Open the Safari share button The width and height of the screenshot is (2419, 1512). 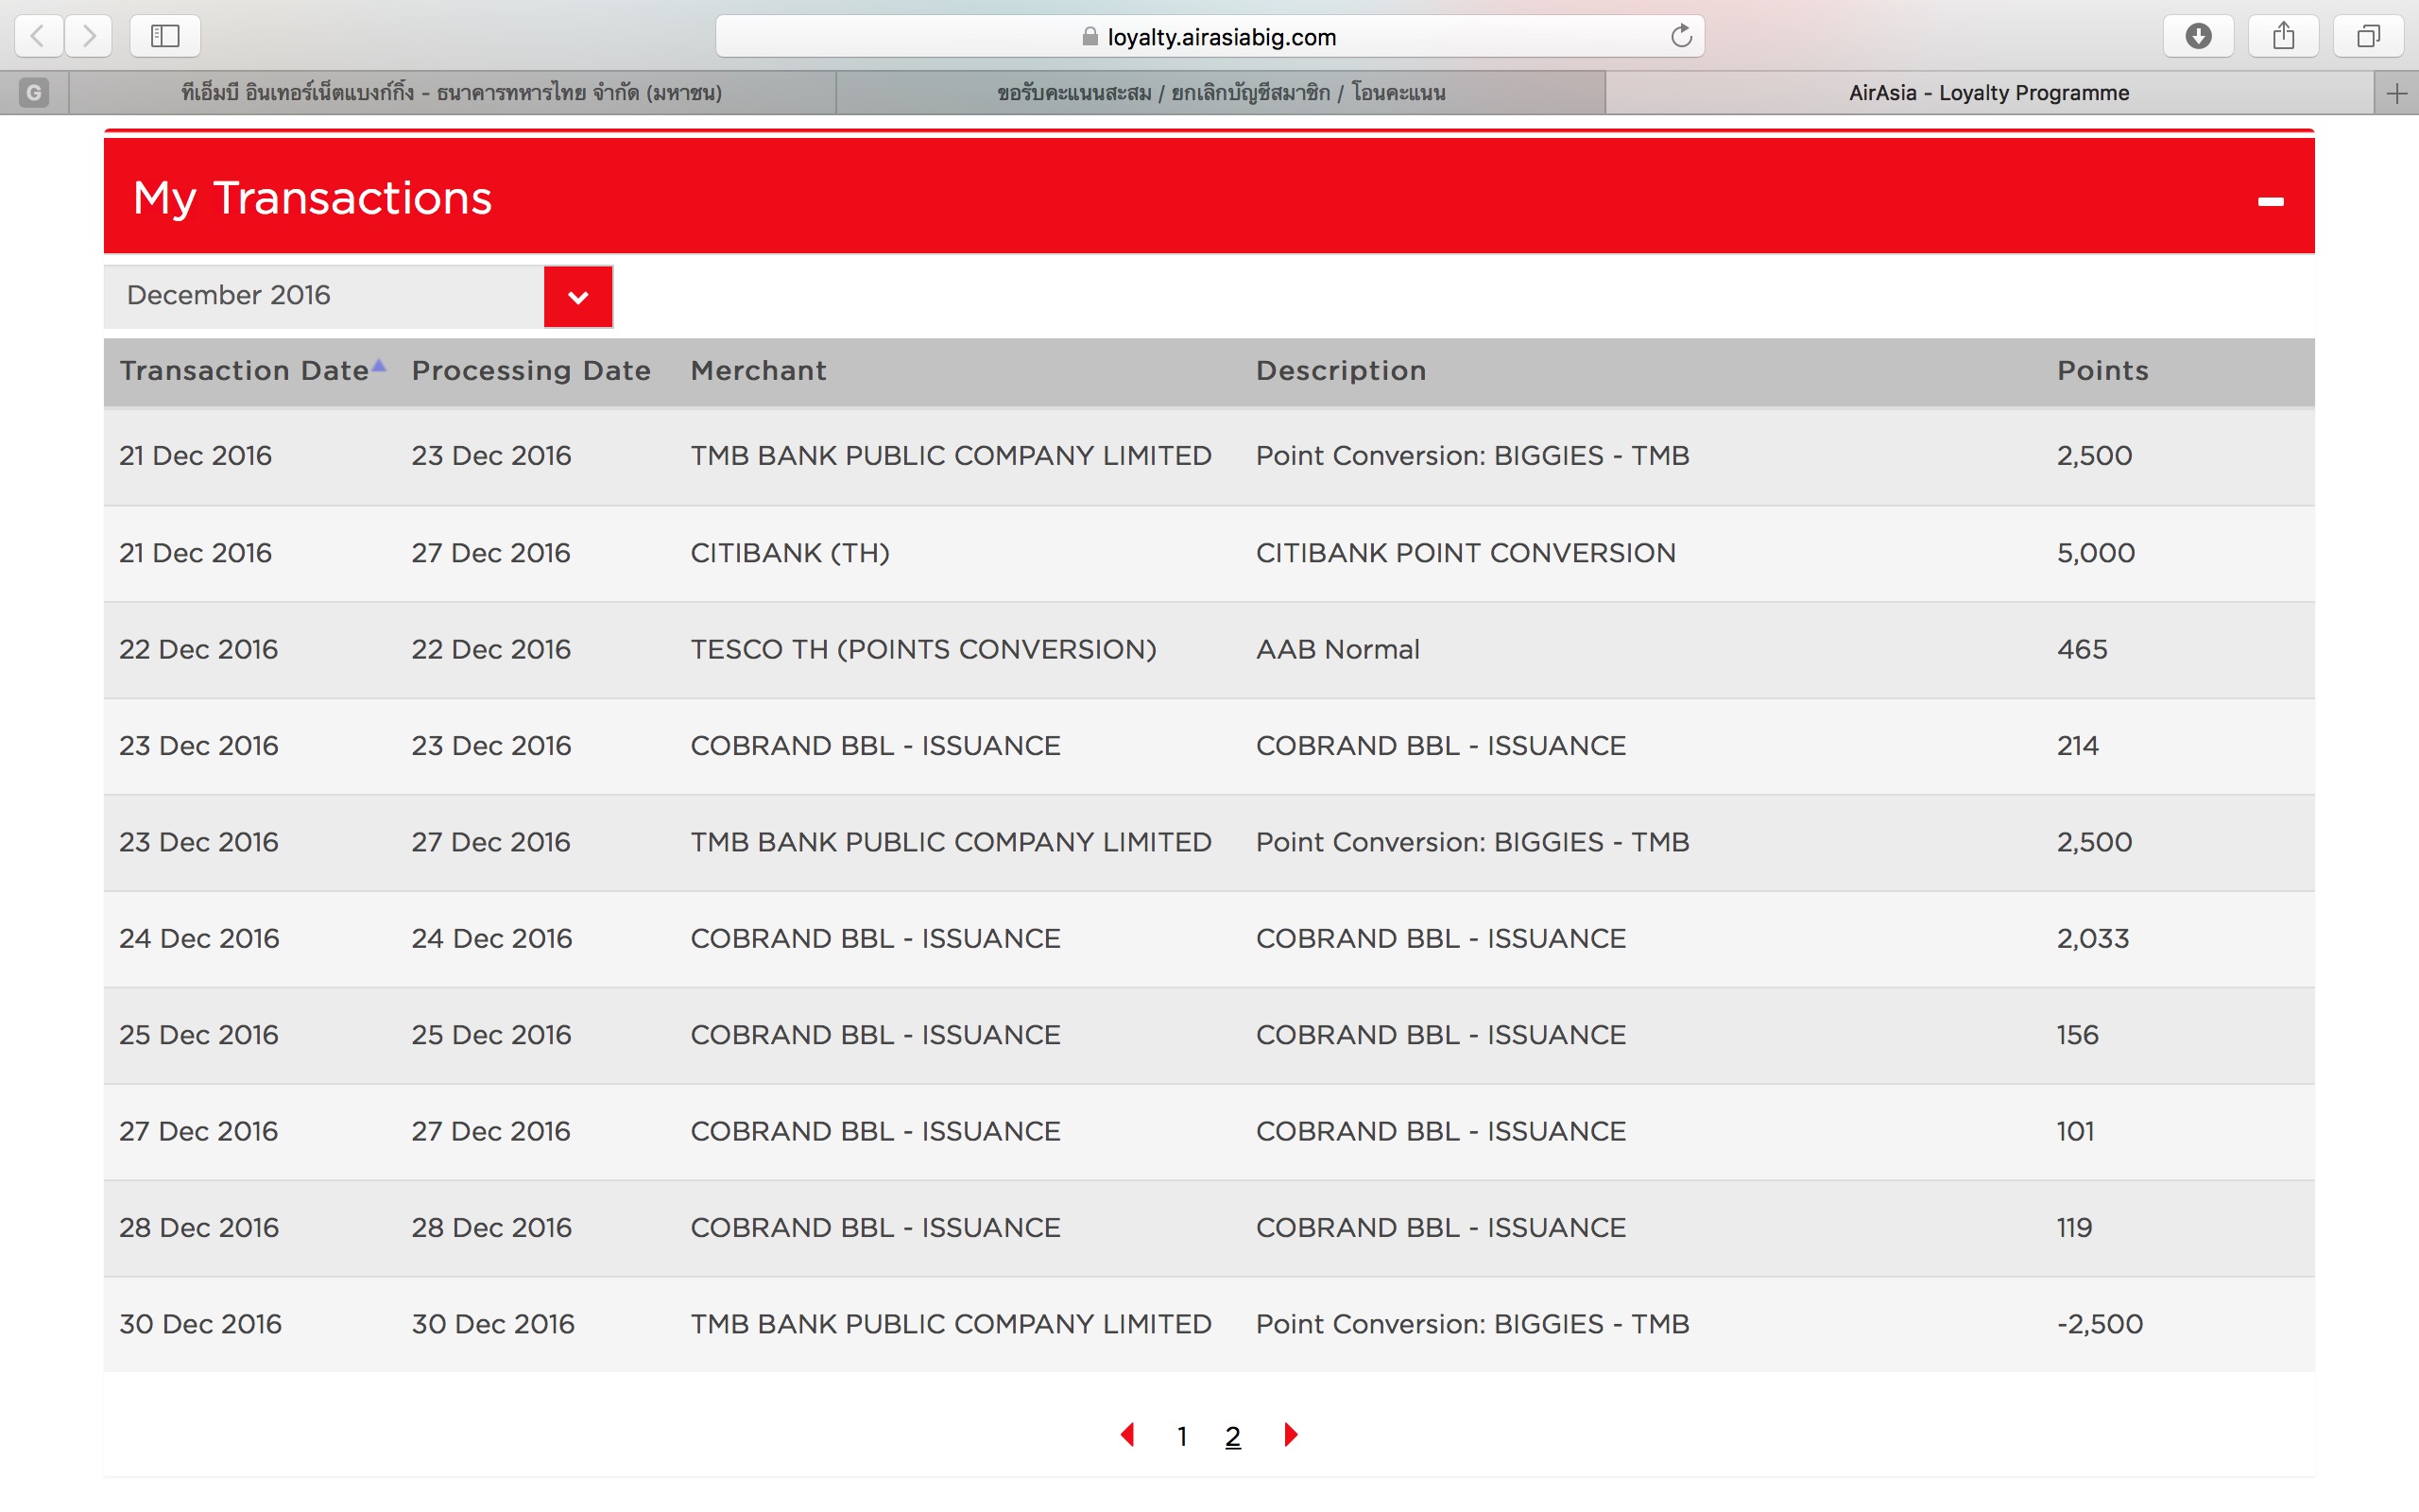click(2283, 37)
